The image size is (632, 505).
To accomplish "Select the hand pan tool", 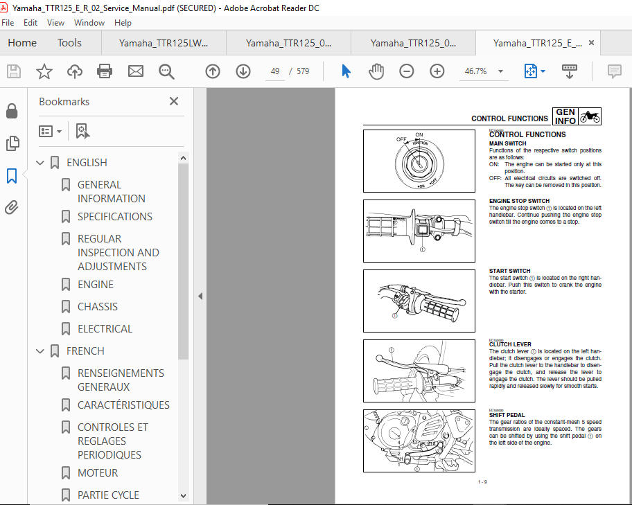I will (x=376, y=71).
